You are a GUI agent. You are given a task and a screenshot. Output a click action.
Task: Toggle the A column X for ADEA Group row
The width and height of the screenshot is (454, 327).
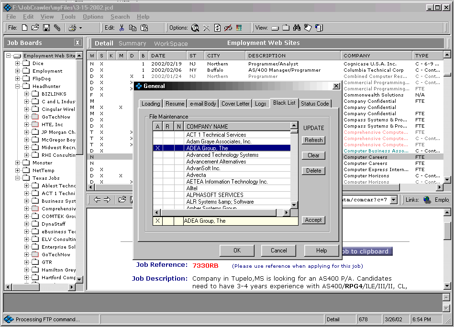point(157,148)
